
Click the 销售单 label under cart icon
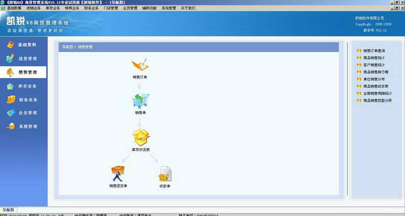coord(141,113)
